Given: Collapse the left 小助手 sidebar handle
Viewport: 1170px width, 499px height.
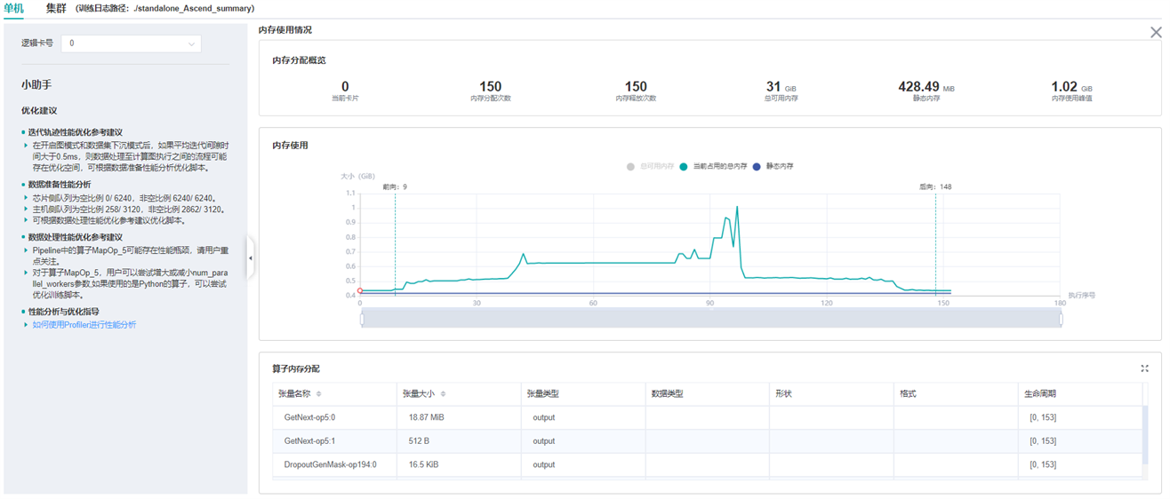Looking at the screenshot, I should 251,258.
